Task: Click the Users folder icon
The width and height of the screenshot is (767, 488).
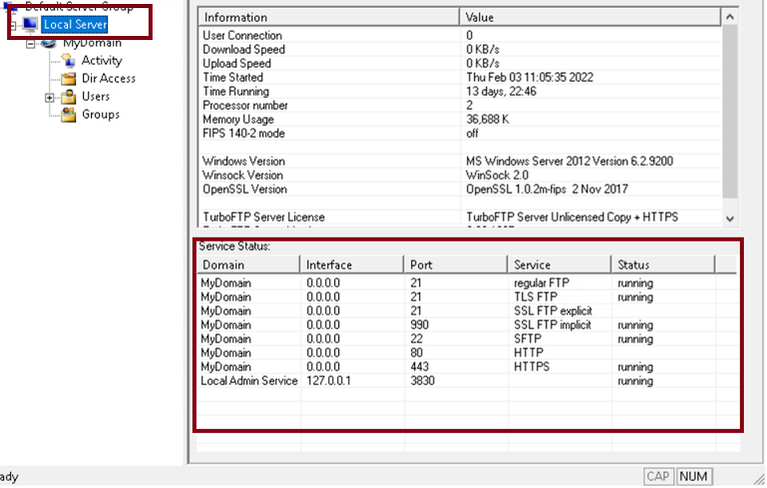Action: pyautogui.click(x=69, y=97)
